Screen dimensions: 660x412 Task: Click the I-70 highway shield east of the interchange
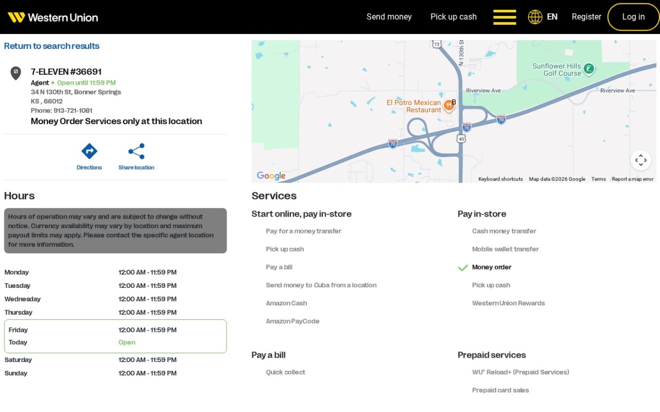[x=501, y=119]
